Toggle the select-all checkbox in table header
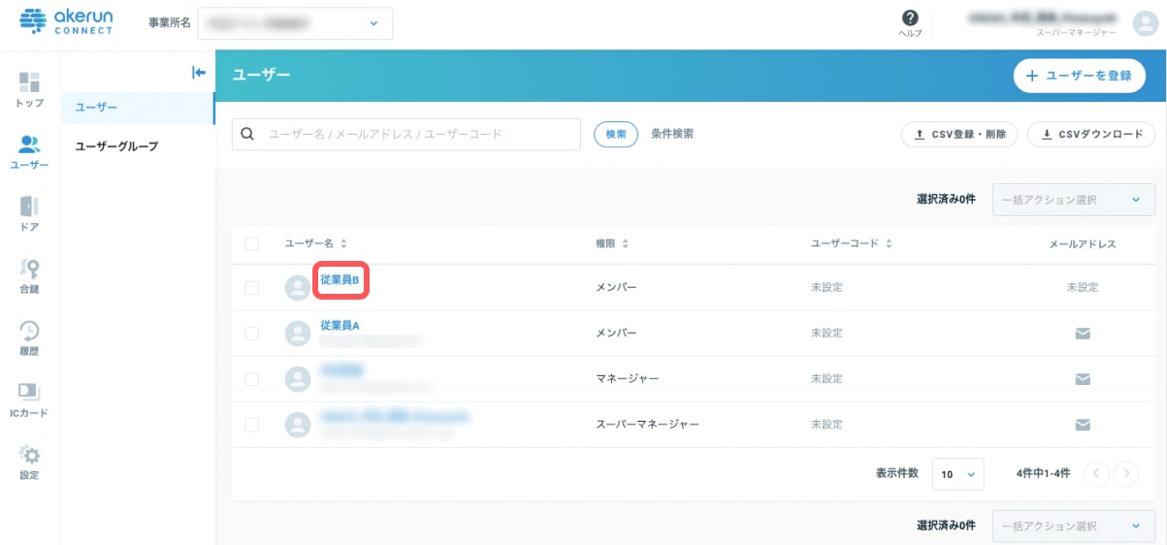This screenshot has width=1167, height=545. (x=252, y=243)
